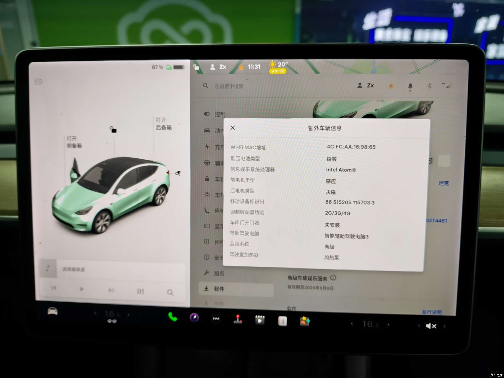This screenshot has height=378, width=504.
Task: Tap 打开 前备箱 to open frunk
Action: click(74, 142)
